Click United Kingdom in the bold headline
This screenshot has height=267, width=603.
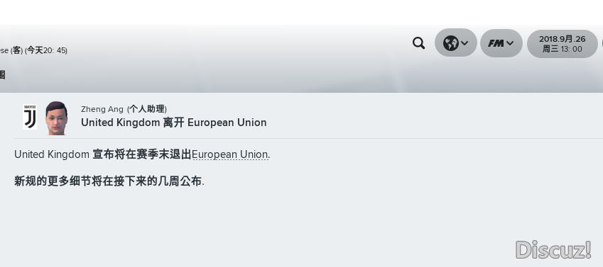coord(120,123)
